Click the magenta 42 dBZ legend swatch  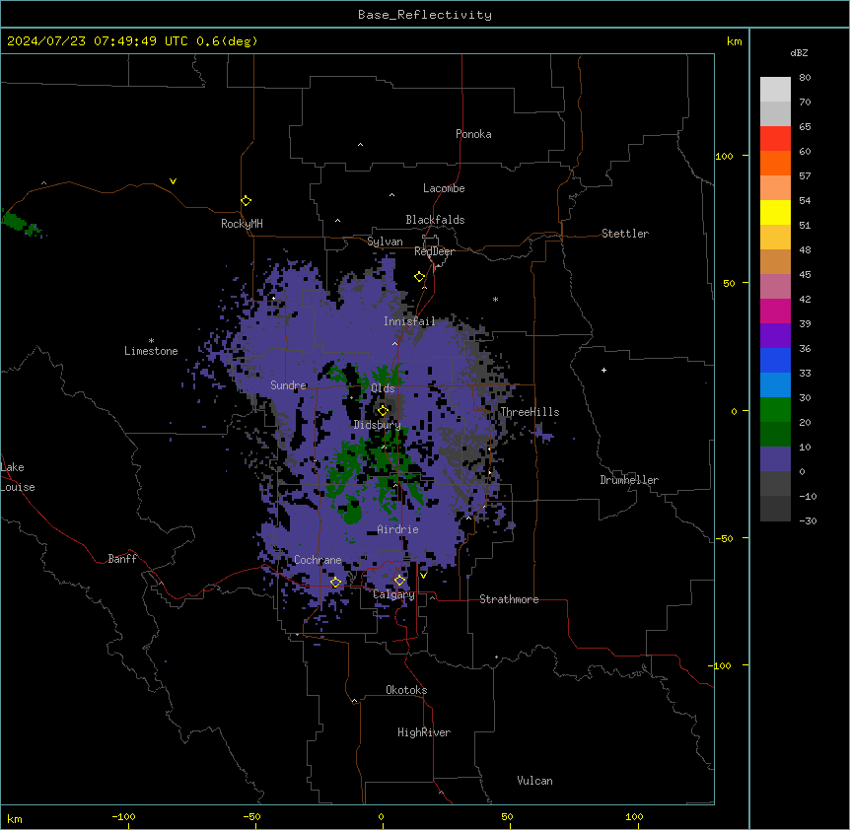pos(775,311)
